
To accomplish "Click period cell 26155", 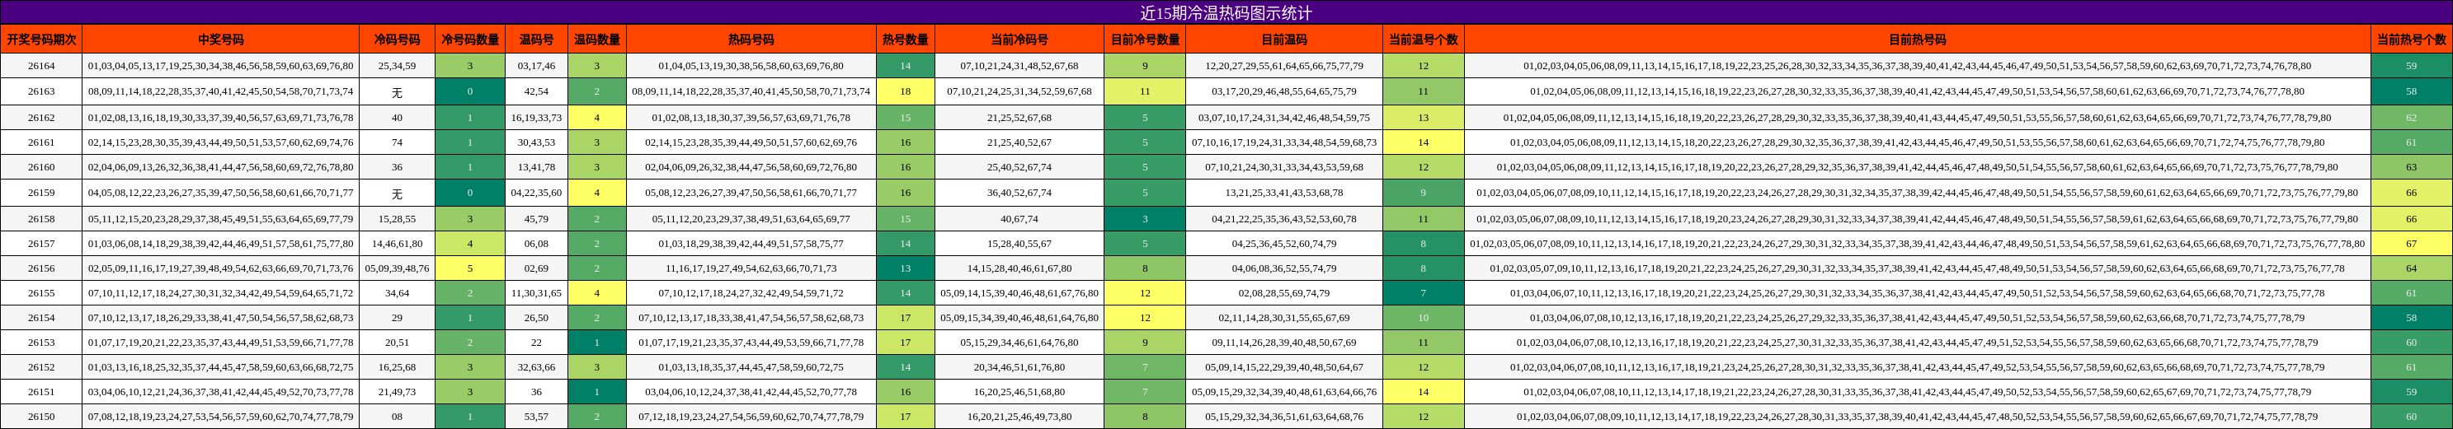I will (x=41, y=293).
